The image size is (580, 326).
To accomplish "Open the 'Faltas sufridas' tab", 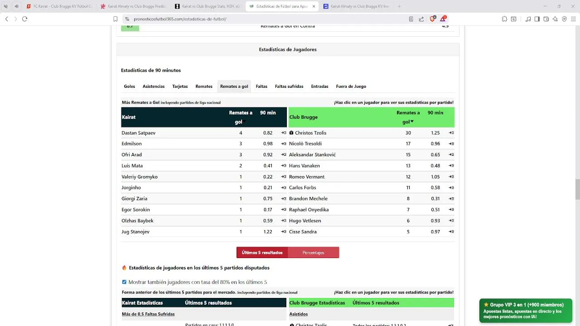I will (289, 86).
